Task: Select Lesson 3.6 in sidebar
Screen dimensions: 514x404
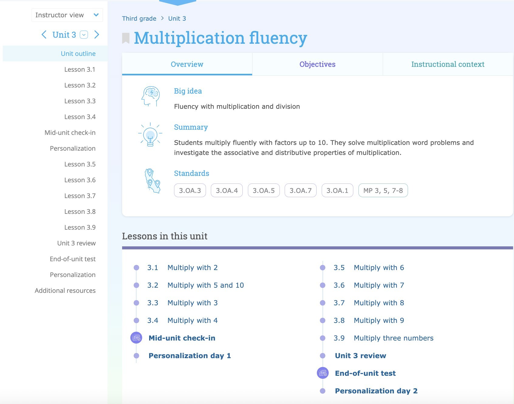Action: click(80, 180)
